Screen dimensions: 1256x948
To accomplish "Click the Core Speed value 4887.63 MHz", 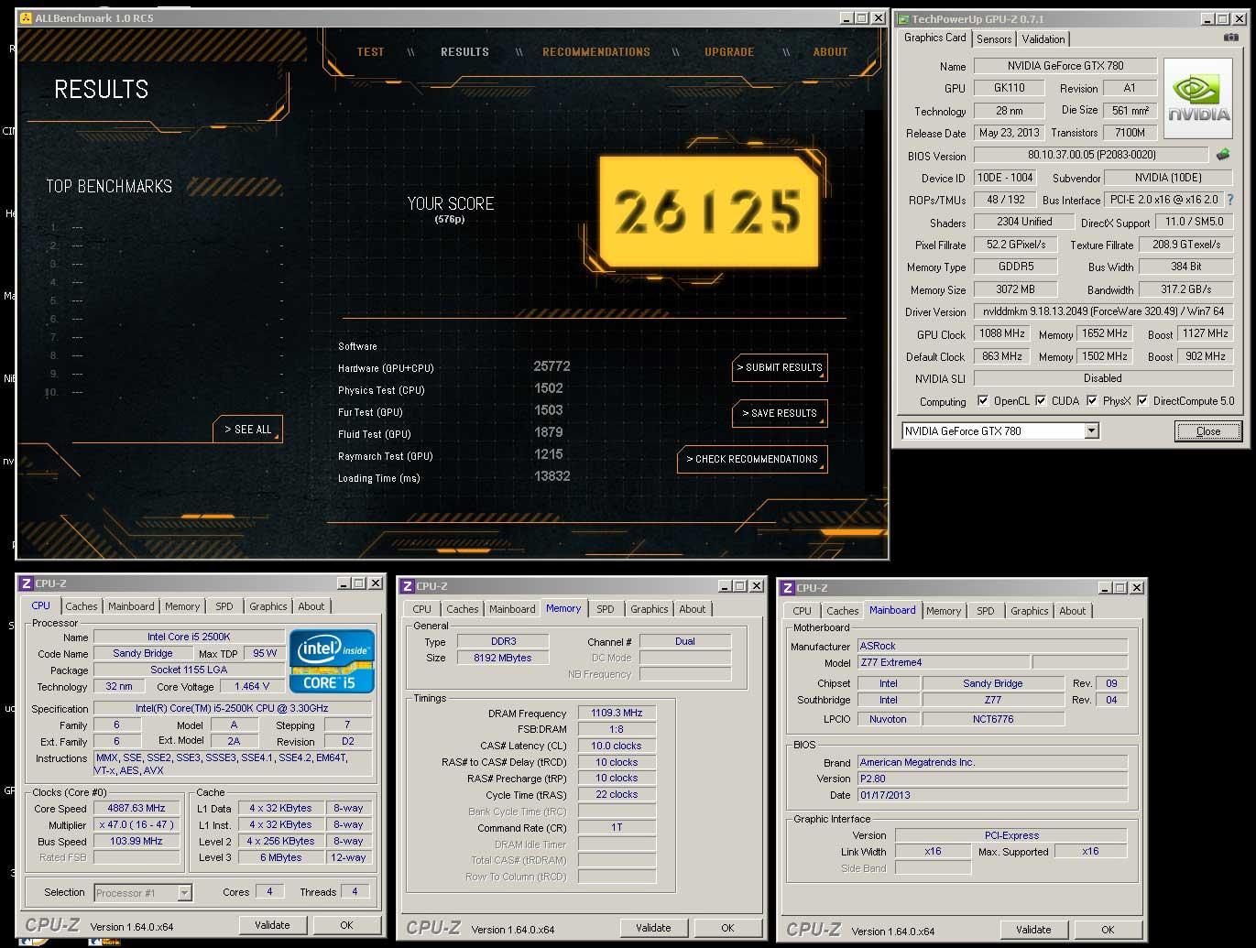I will (x=137, y=809).
